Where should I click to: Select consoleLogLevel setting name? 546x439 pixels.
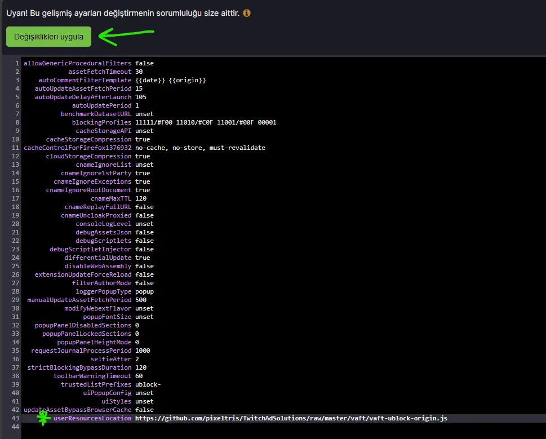point(104,224)
